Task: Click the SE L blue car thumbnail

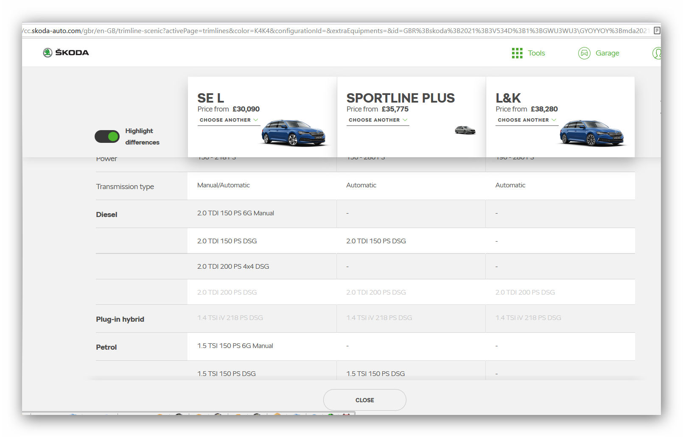Action: (x=294, y=133)
